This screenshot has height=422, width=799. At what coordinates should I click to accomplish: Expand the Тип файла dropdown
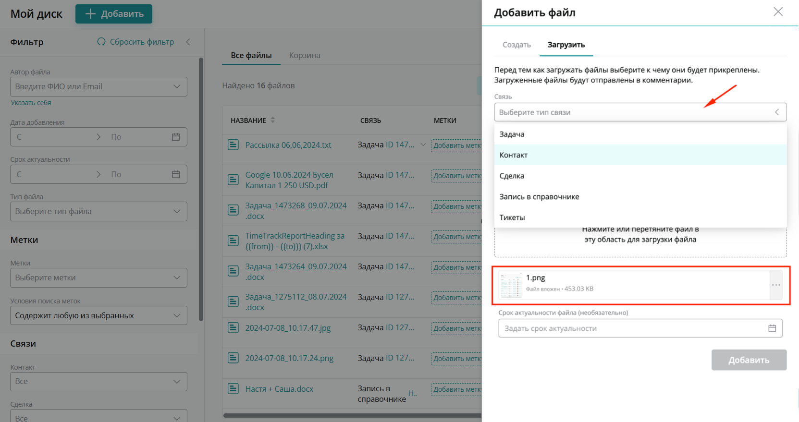[177, 211]
